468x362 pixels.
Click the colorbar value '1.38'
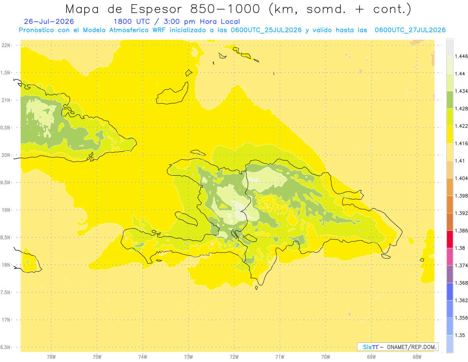coord(460,248)
